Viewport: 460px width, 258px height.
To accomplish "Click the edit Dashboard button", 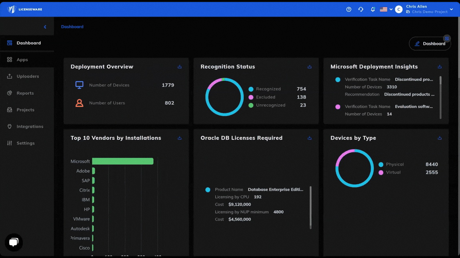I will coord(430,43).
